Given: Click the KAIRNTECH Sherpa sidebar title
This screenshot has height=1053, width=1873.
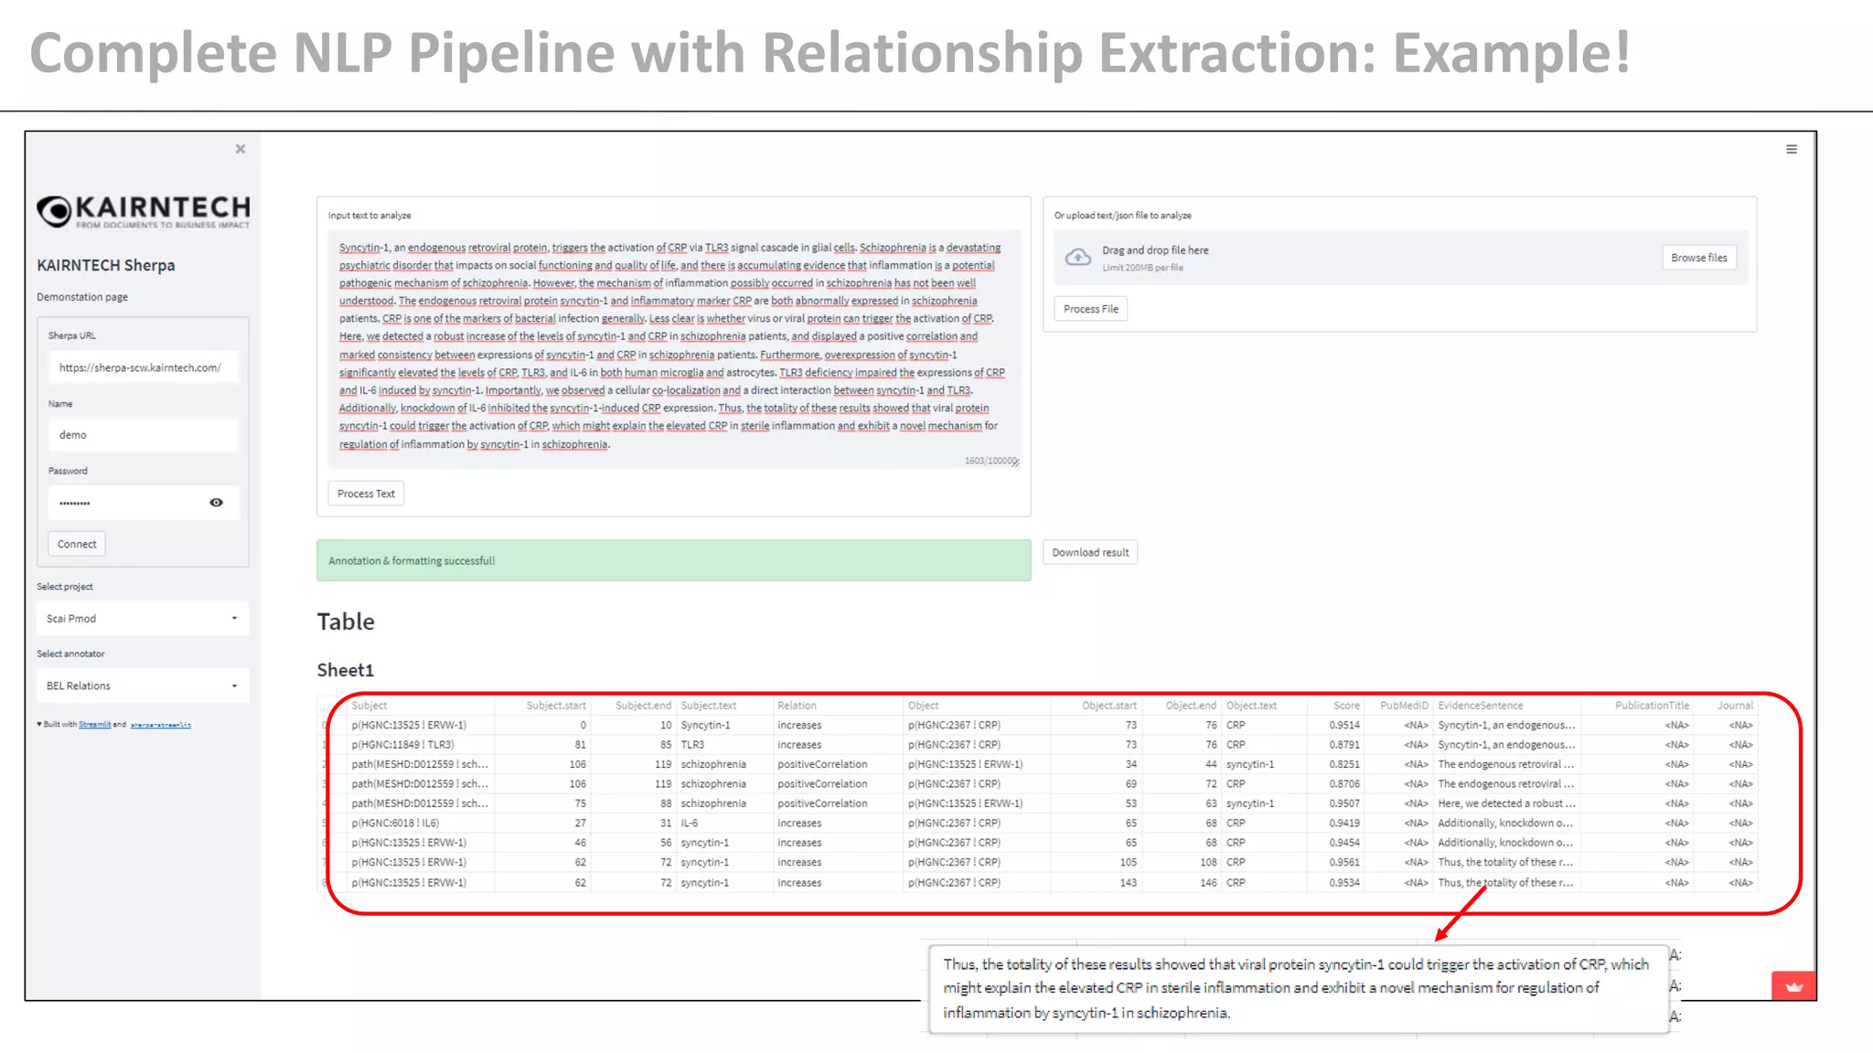Looking at the screenshot, I should pyautogui.click(x=106, y=266).
